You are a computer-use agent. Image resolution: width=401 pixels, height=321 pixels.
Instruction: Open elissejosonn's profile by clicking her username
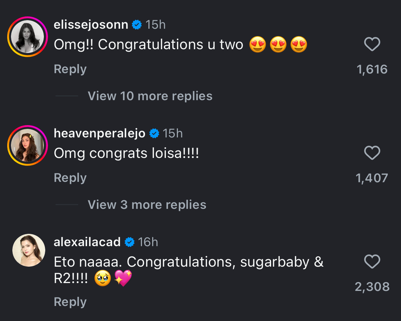point(91,24)
